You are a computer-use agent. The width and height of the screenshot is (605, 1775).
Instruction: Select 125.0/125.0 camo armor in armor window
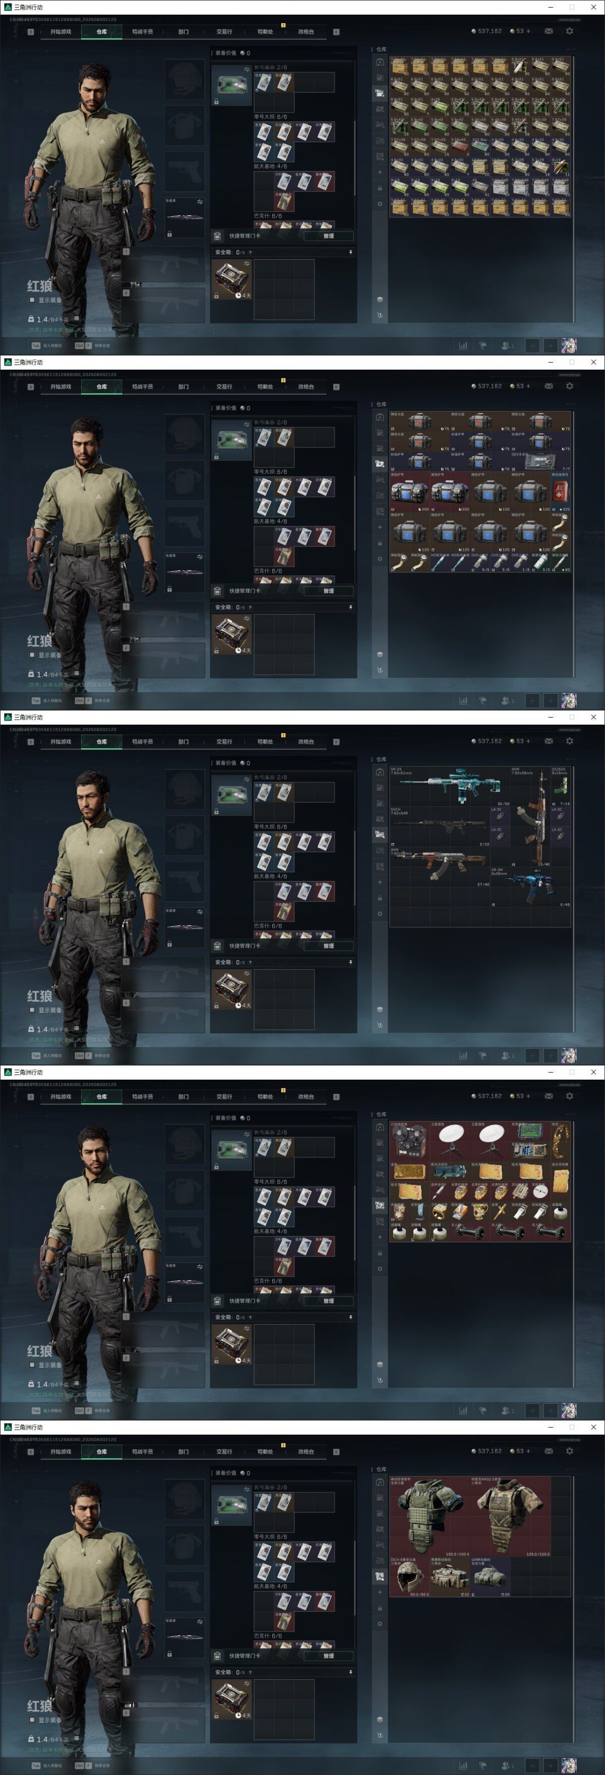(511, 1517)
